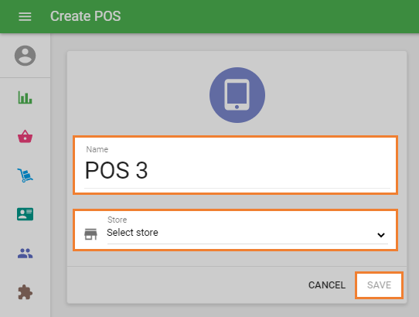Open the items basket icon
Viewport: 419px width, 317px height.
[25, 136]
